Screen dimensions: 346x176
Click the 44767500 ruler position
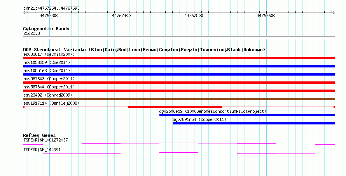click(194, 16)
